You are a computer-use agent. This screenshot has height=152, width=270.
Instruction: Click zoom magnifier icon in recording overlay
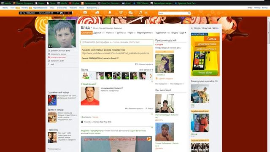[24, 13]
